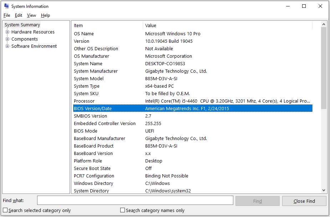The height and width of the screenshot is (217, 330).
Task: Click the System Information title bar icon
Action: point(6,6)
